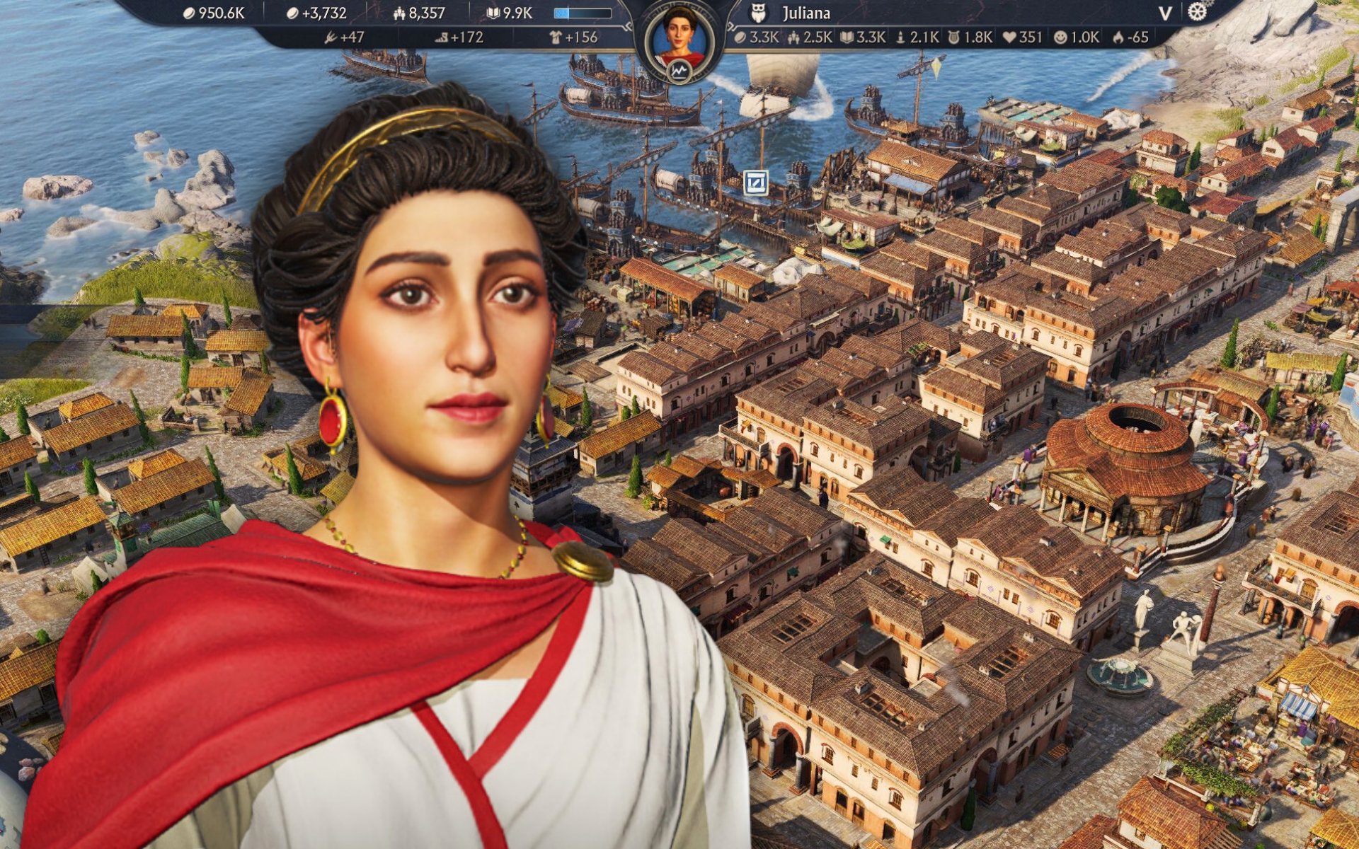Open the statistics graph icon below portrait

point(679,70)
